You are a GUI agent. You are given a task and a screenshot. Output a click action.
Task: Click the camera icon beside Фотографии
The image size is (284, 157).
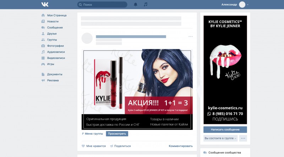pyautogui.click(x=43, y=46)
